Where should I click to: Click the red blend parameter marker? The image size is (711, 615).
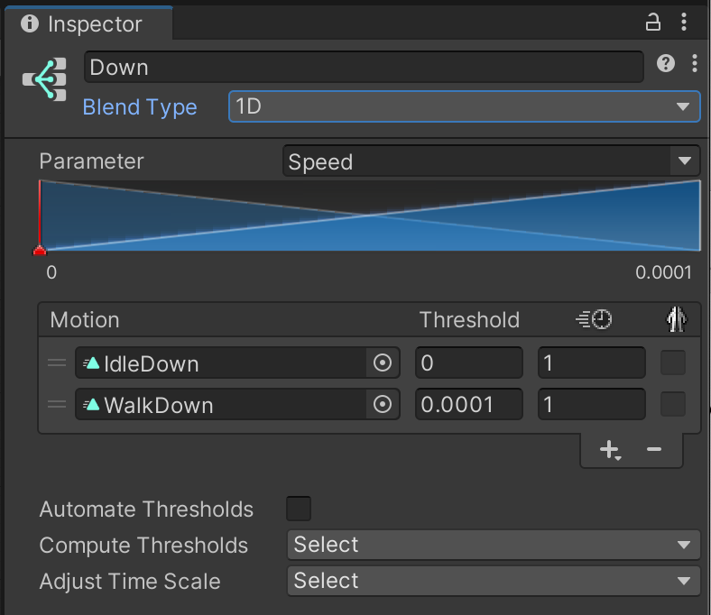pos(40,250)
